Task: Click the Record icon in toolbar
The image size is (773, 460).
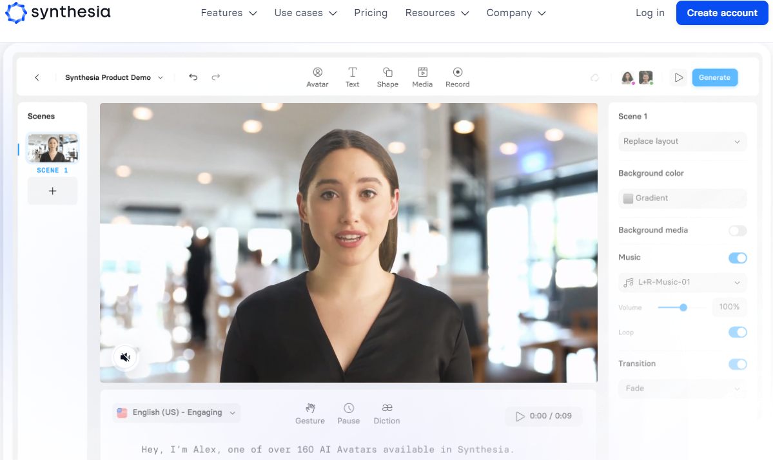Action: pyautogui.click(x=457, y=73)
